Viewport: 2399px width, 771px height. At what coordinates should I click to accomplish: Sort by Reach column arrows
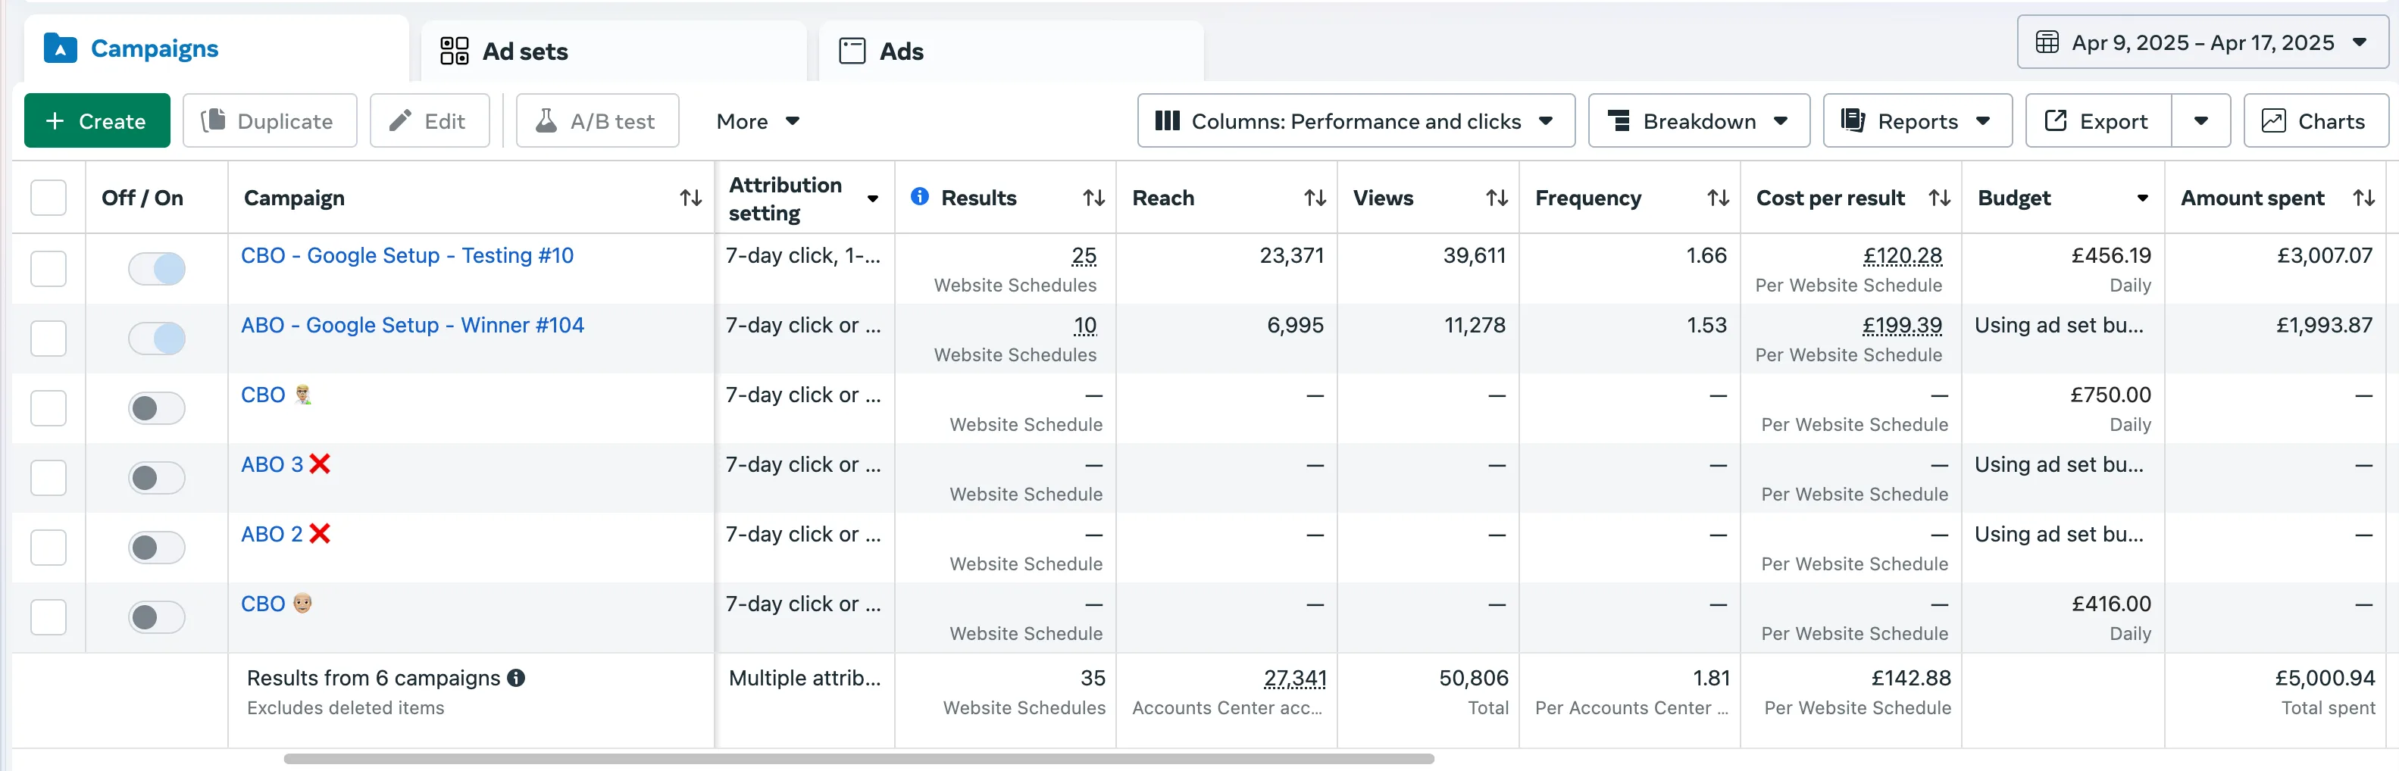coord(1314,198)
